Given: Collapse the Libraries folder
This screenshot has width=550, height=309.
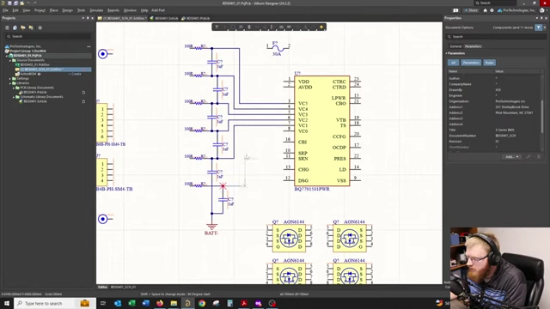Looking at the screenshot, I should [10, 83].
